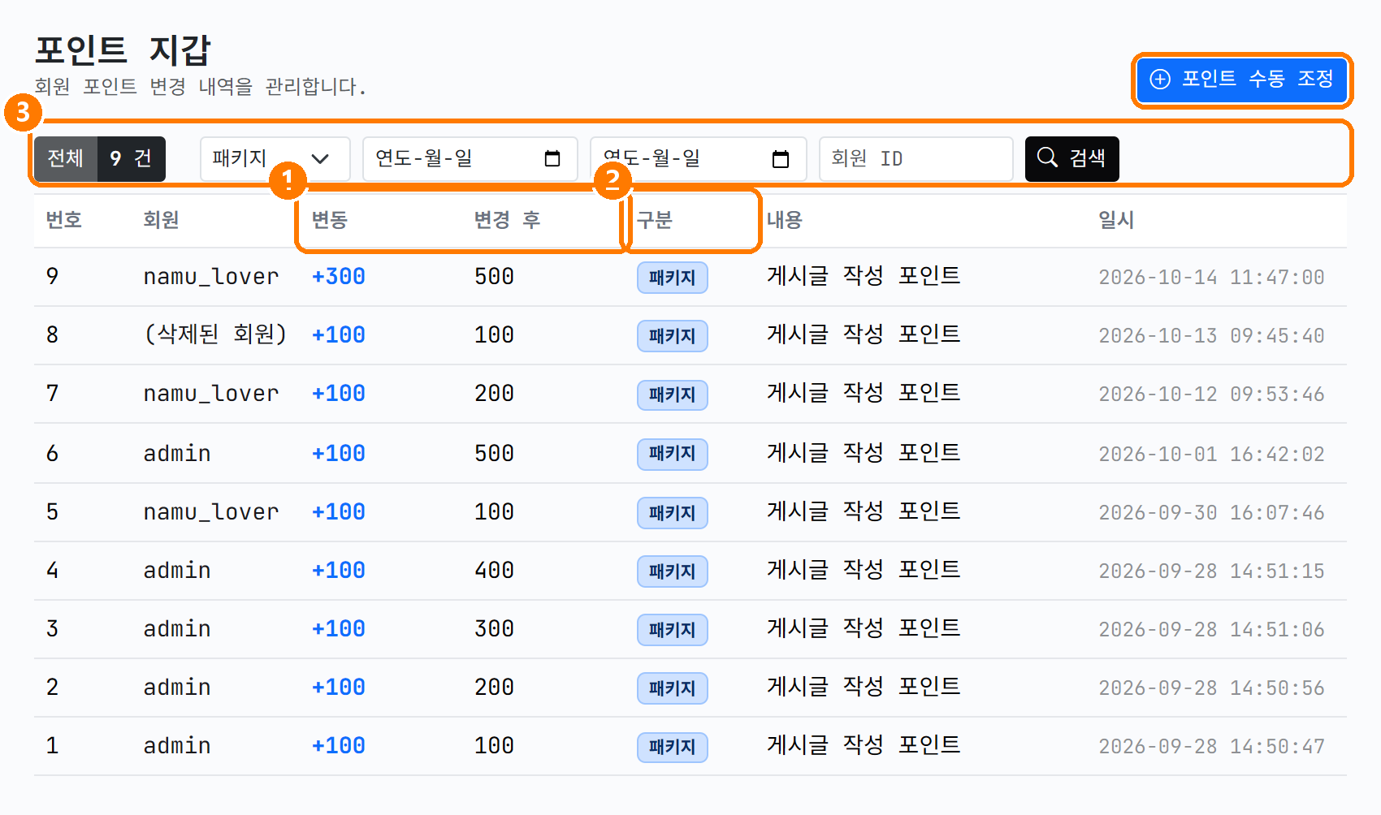Click the 회원 ID input field
Image resolution: width=1381 pixels, height=815 pixels.
click(x=916, y=158)
